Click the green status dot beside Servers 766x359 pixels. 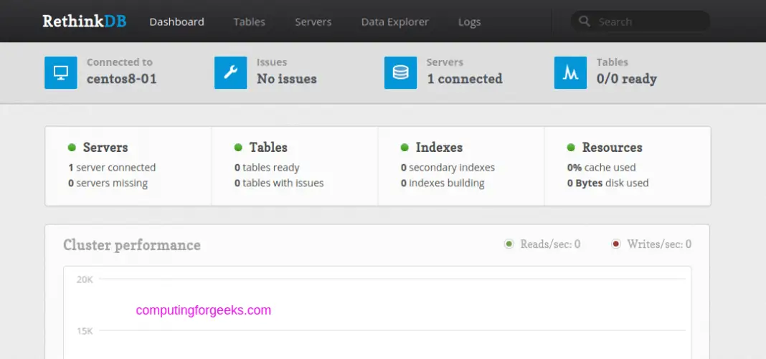pyautogui.click(x=72, y=148)
